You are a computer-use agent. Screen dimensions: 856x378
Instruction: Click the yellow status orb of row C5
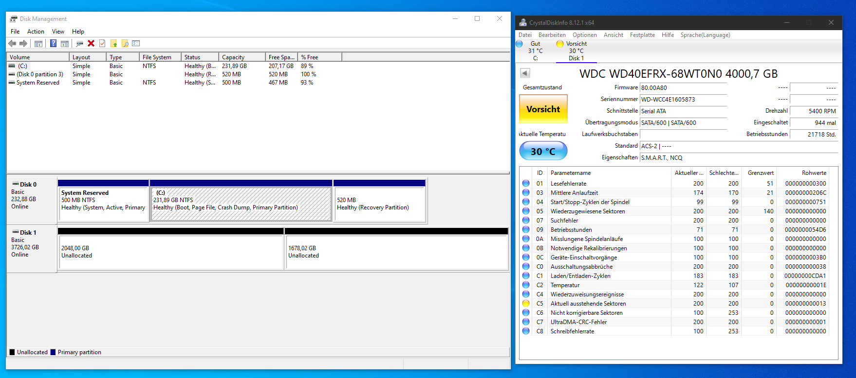coord(526,303)
